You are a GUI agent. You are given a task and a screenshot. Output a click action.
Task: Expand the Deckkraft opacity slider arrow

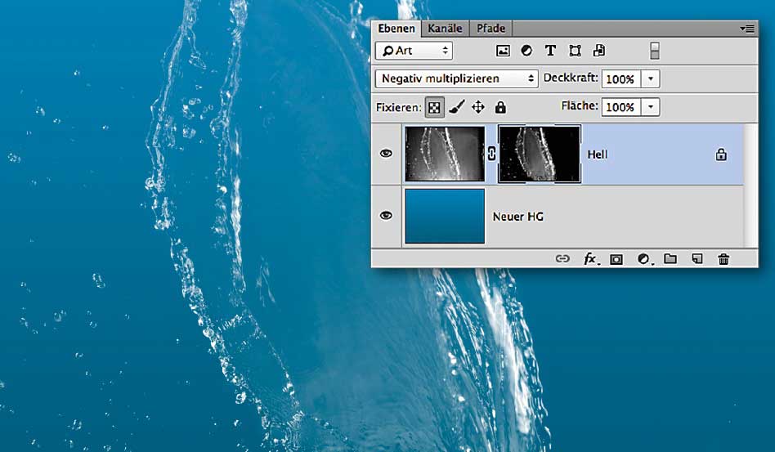(650, 79)
